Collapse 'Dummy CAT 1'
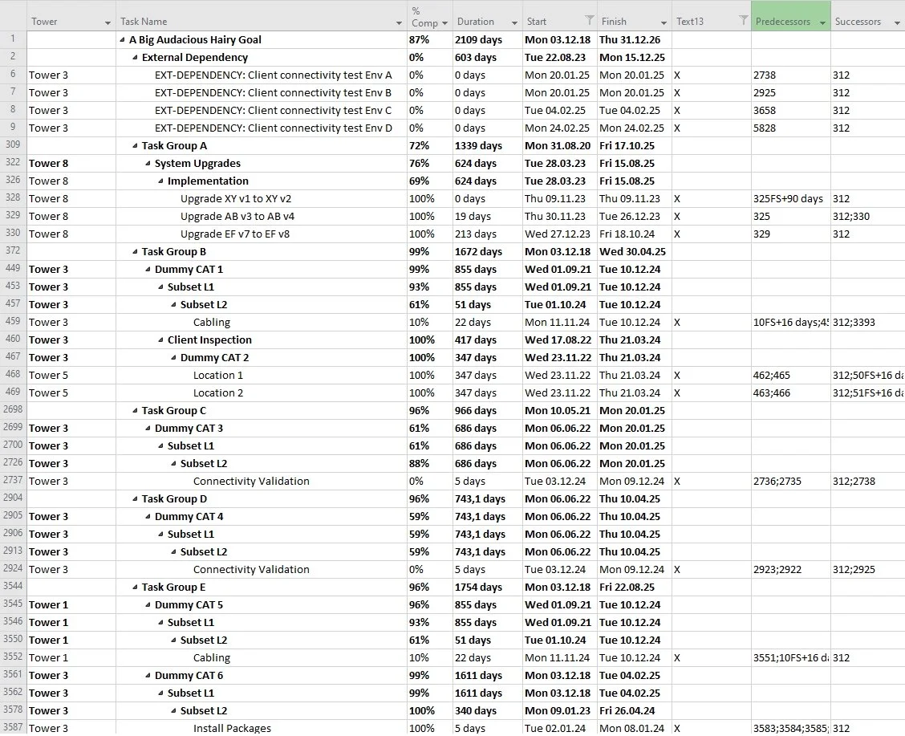Screen dimensions: 905x736 147,269
